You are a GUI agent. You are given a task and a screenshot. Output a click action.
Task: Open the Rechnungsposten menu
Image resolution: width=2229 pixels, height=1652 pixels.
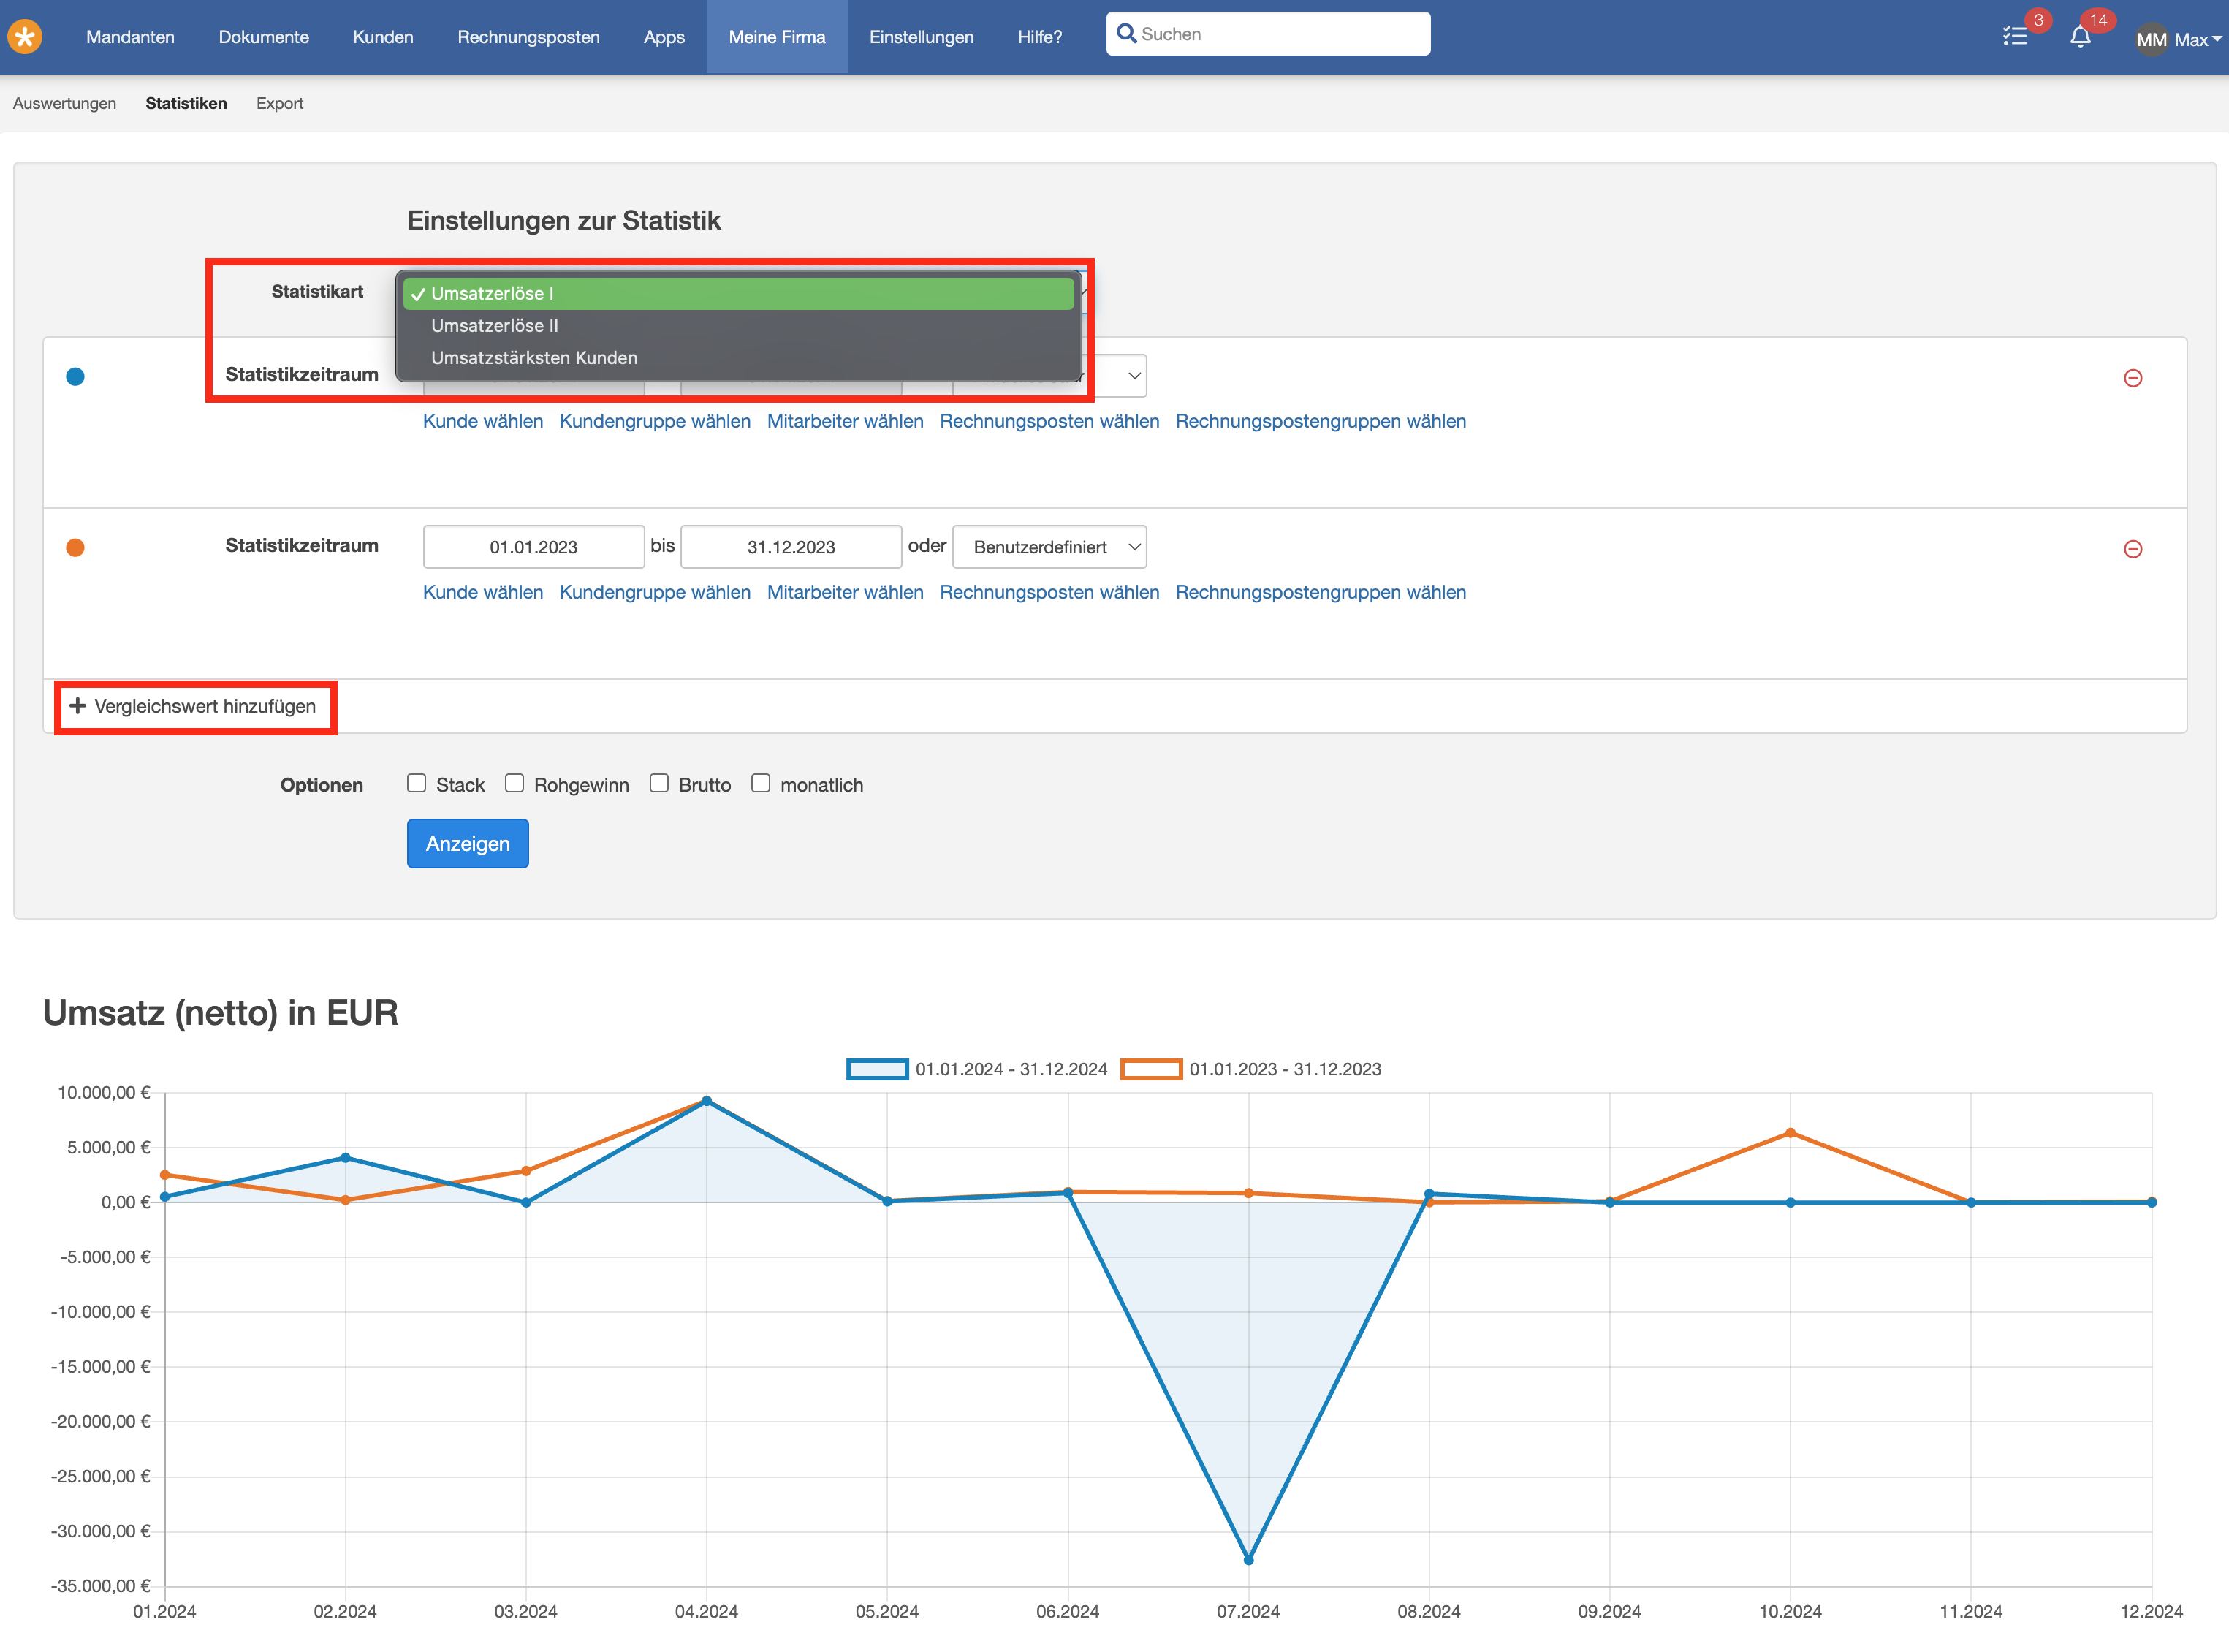(x=528, y=37)
